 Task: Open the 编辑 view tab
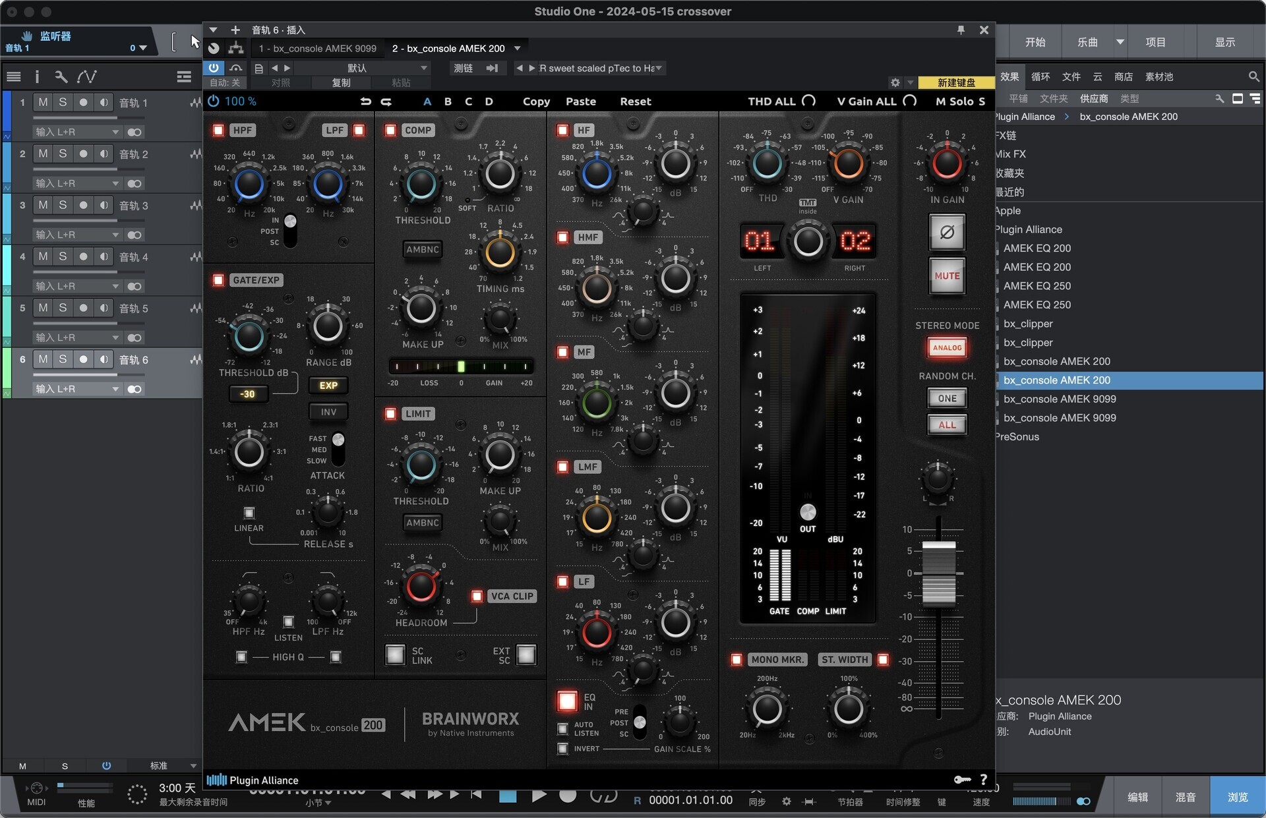coord(1137,797)
